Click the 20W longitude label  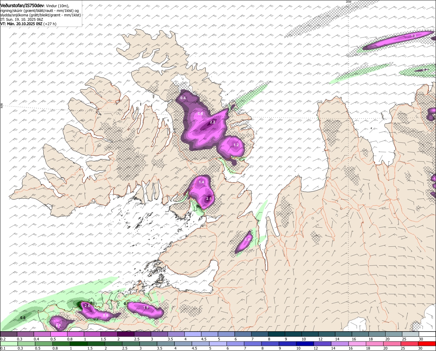point(348,2)
